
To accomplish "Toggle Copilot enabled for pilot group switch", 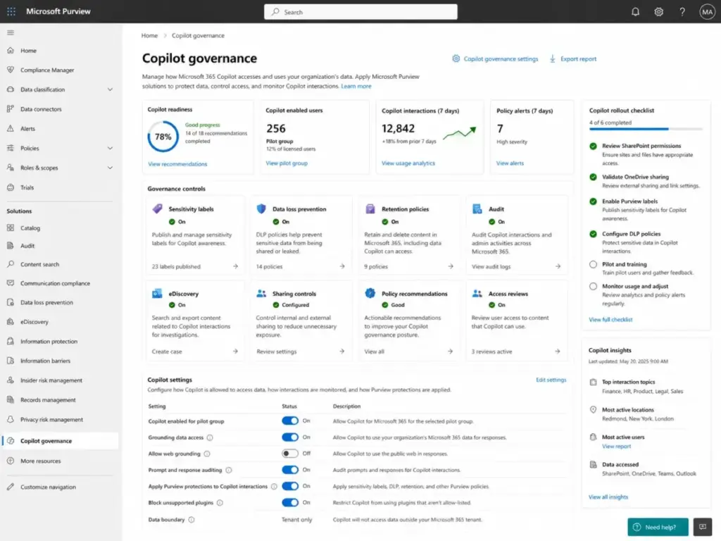I will coord(290,421).
